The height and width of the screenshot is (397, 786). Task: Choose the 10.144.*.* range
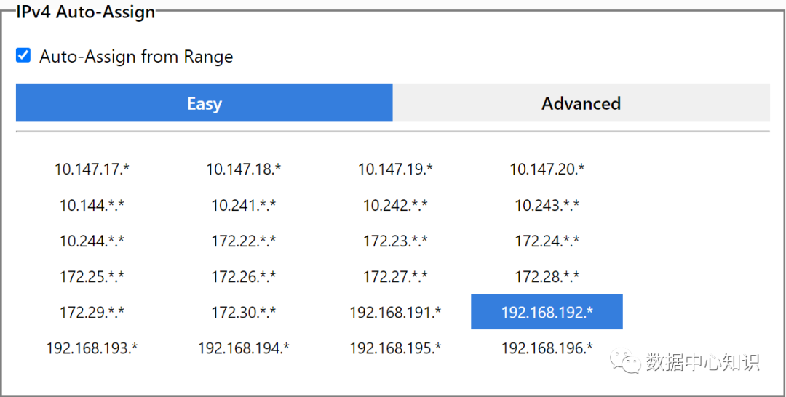coord(92,206)
